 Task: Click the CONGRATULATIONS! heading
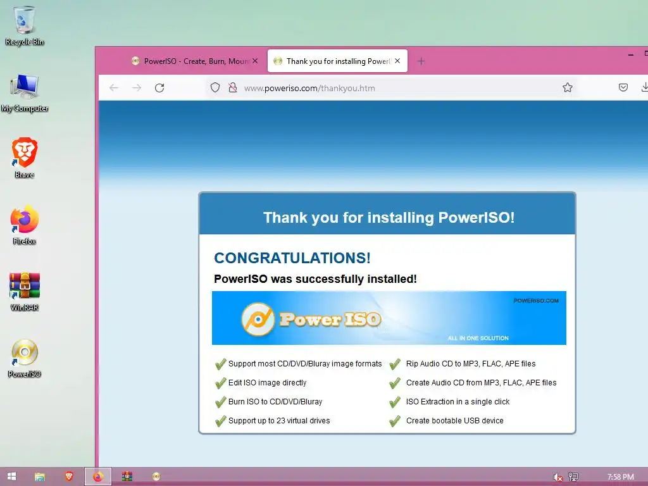292,258
